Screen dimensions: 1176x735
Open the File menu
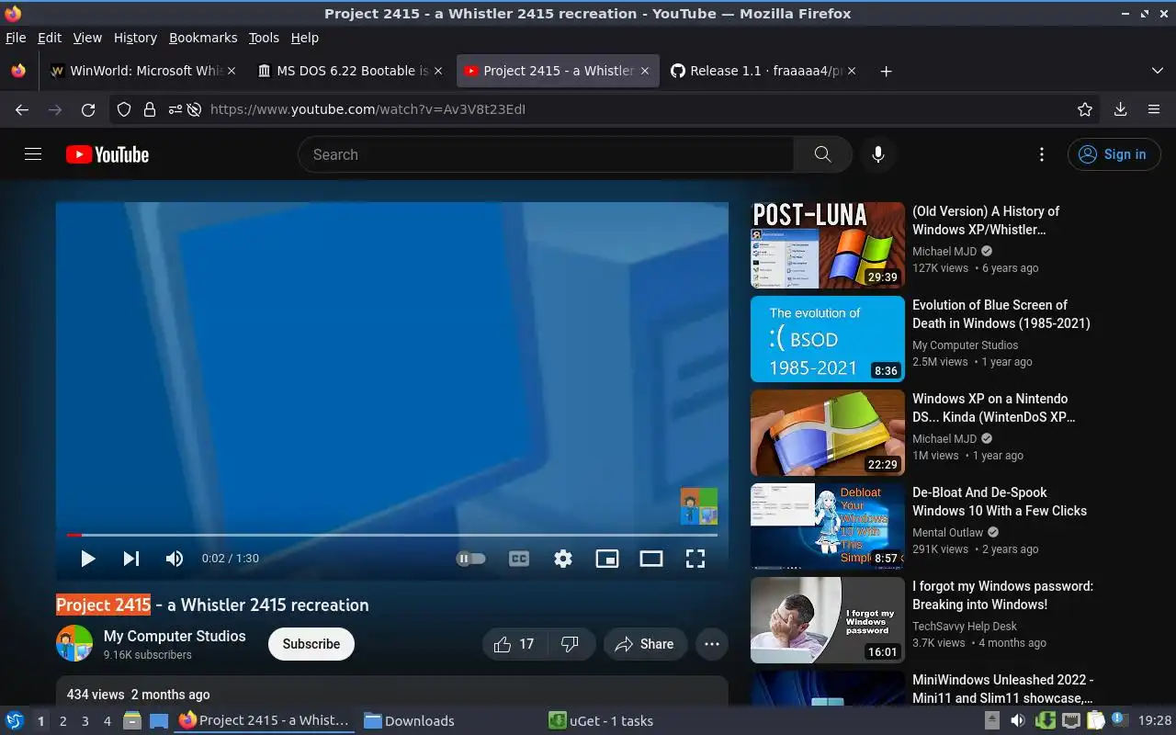tap(16, 38)
